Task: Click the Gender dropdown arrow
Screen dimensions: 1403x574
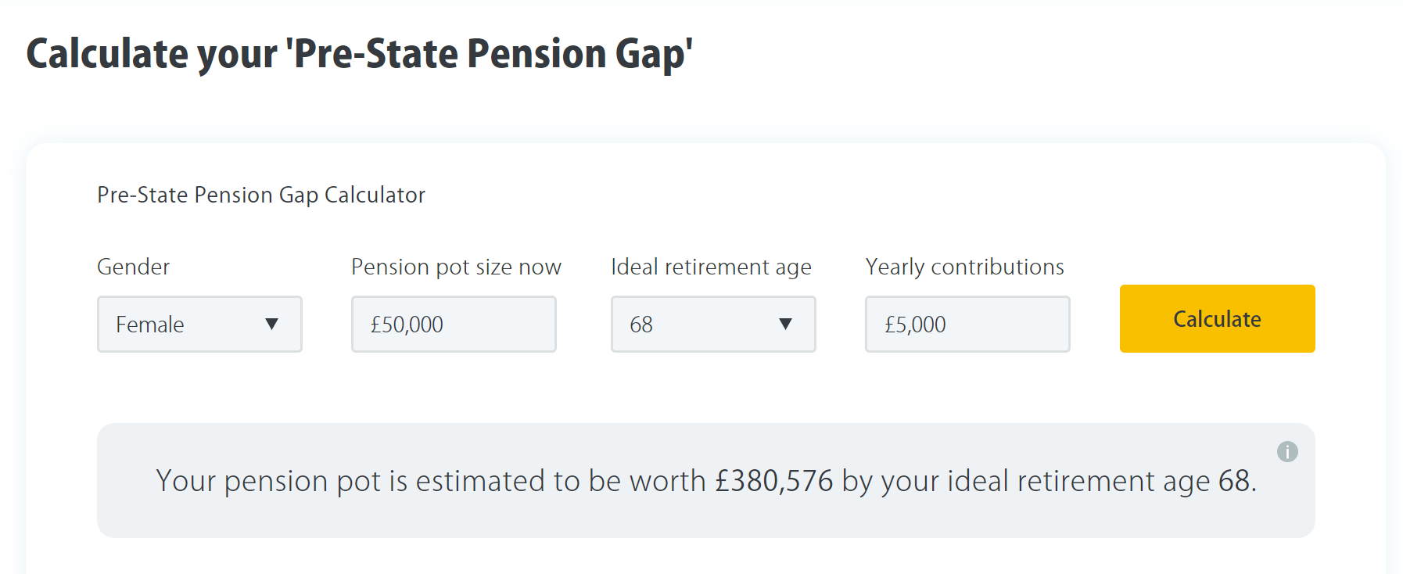Action: click(273, 324)
